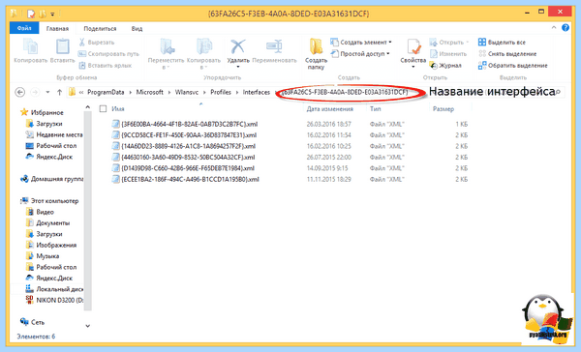Click the Удалить red X icon
Viewport: 581px width, 352px height.
238,47
